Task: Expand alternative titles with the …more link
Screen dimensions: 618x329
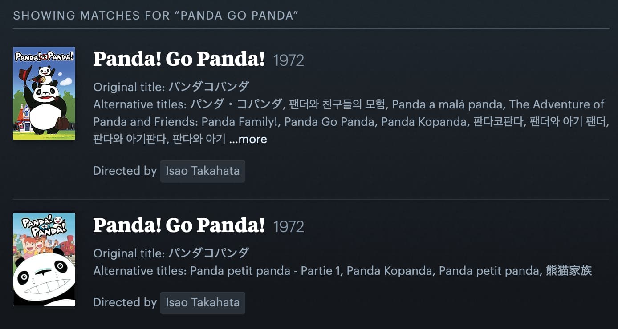Action: coord(248,139)
